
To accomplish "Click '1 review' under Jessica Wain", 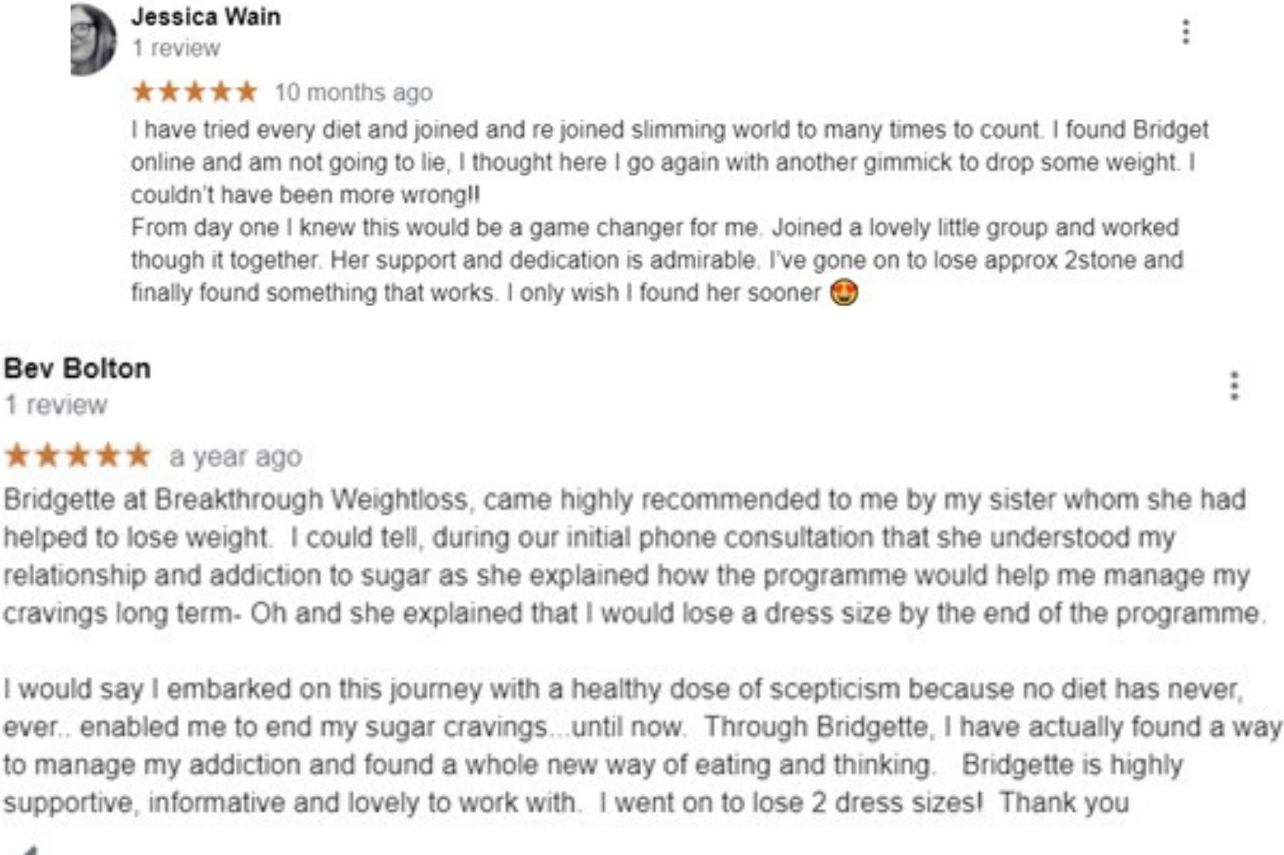I will coord(176,48).
